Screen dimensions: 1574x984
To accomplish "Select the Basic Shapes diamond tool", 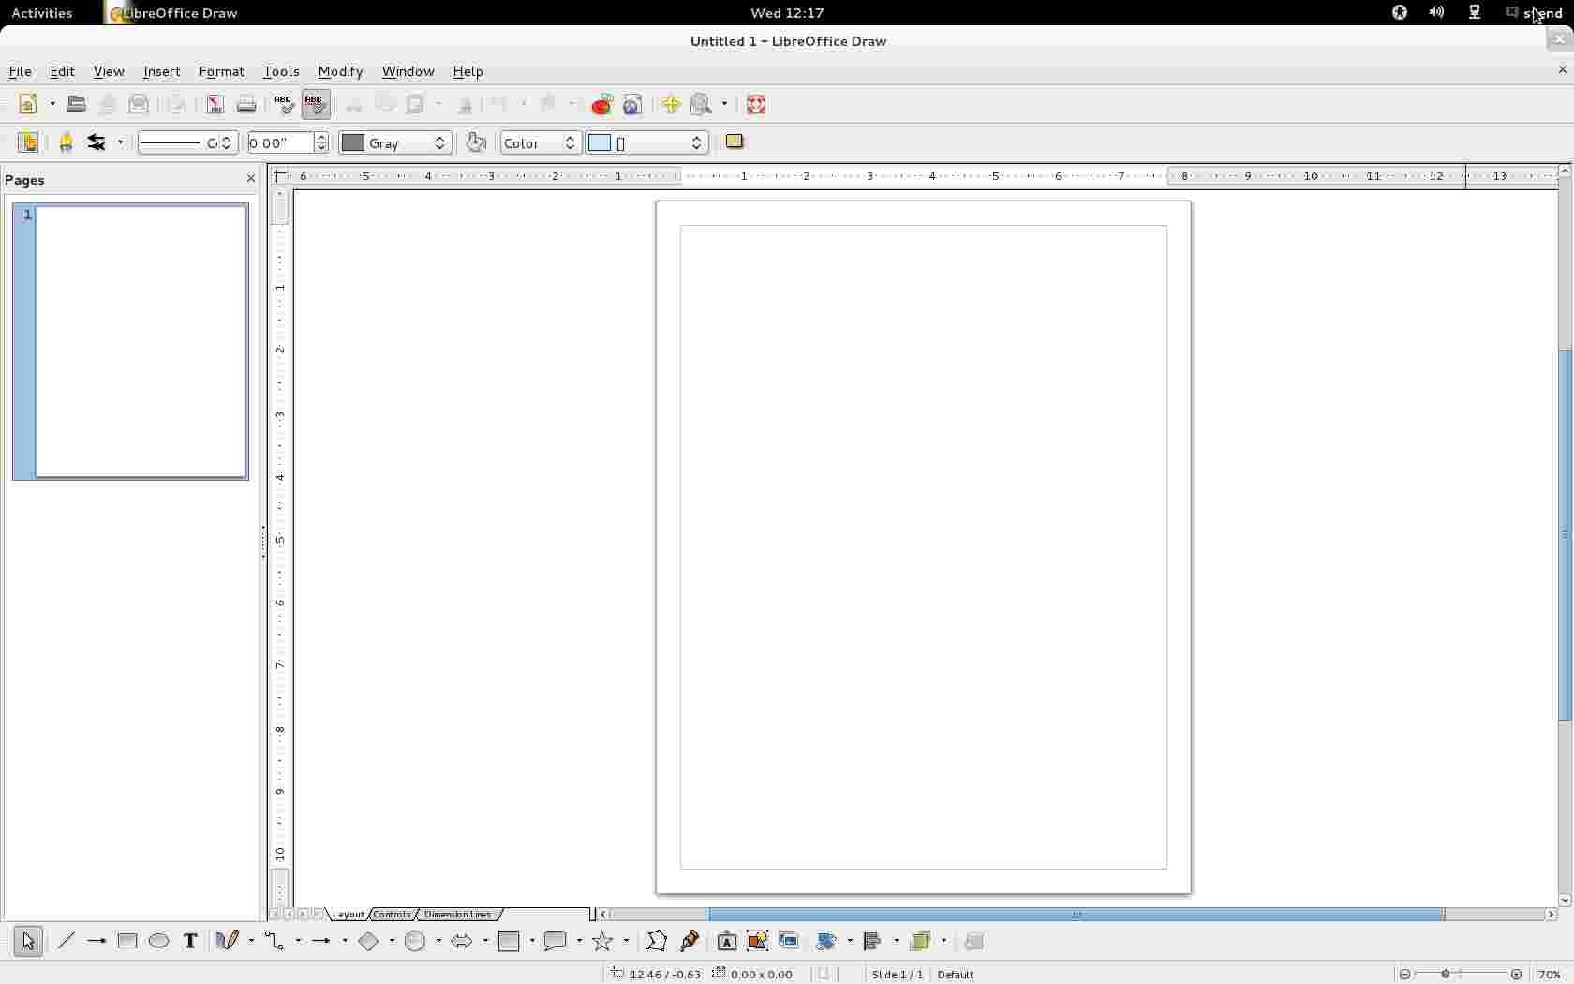I will point(370,941).
